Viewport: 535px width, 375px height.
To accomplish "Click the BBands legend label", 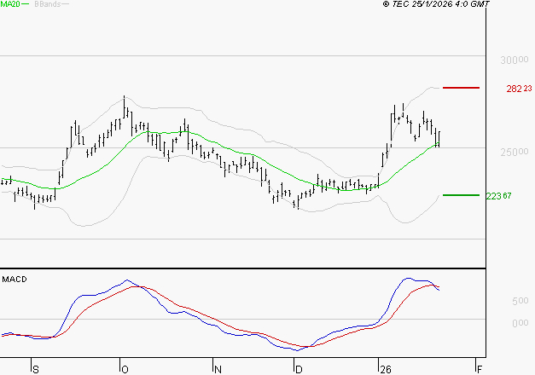I will click(48, 4).
